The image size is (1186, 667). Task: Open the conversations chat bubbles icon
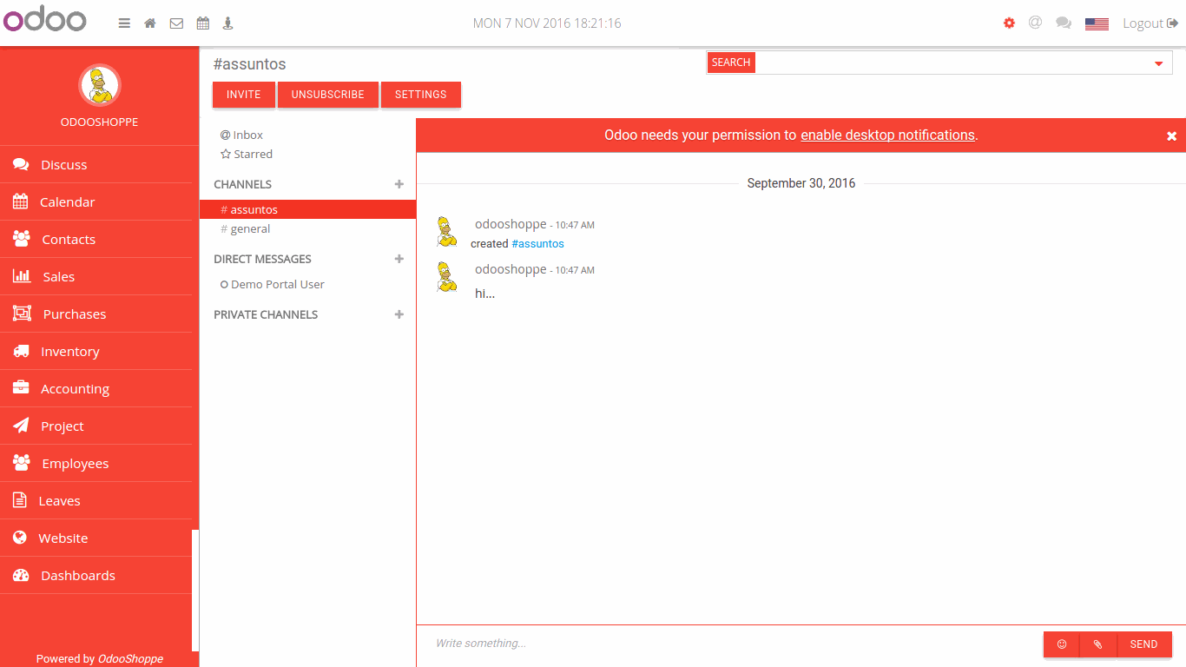click(1064, 23)
